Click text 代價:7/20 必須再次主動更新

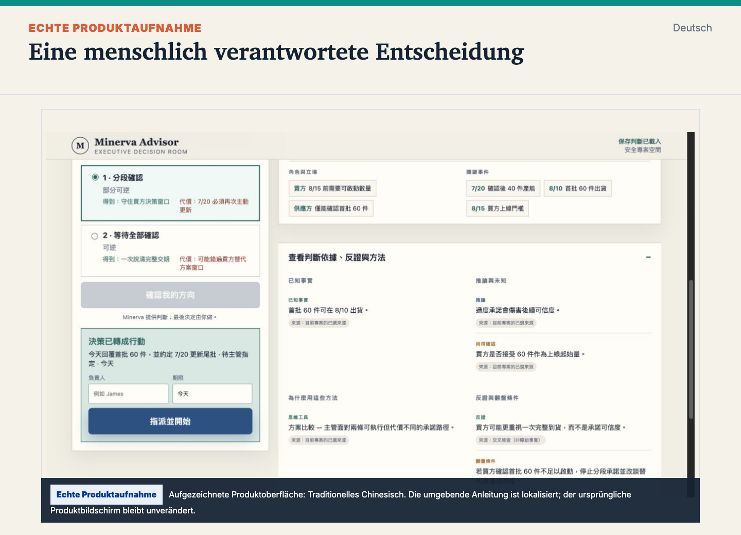[x=214, y=206]
